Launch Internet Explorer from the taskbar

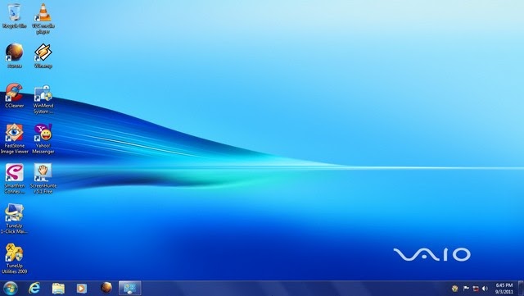34,289
